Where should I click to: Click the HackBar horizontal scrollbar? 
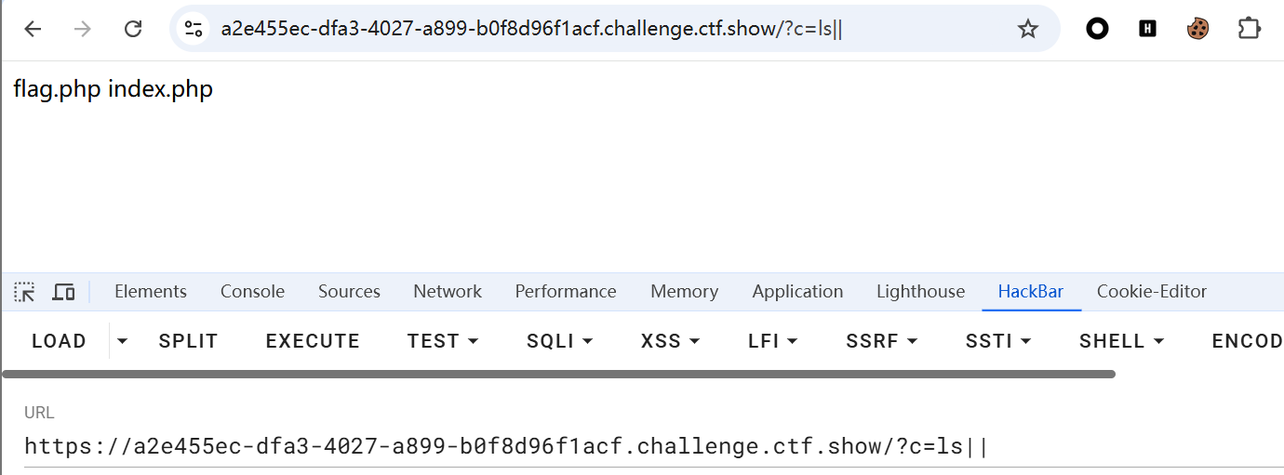pyautogui.click(x=558, y=375)
